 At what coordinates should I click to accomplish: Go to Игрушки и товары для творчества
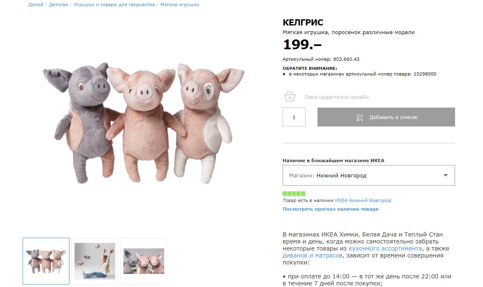114,5
